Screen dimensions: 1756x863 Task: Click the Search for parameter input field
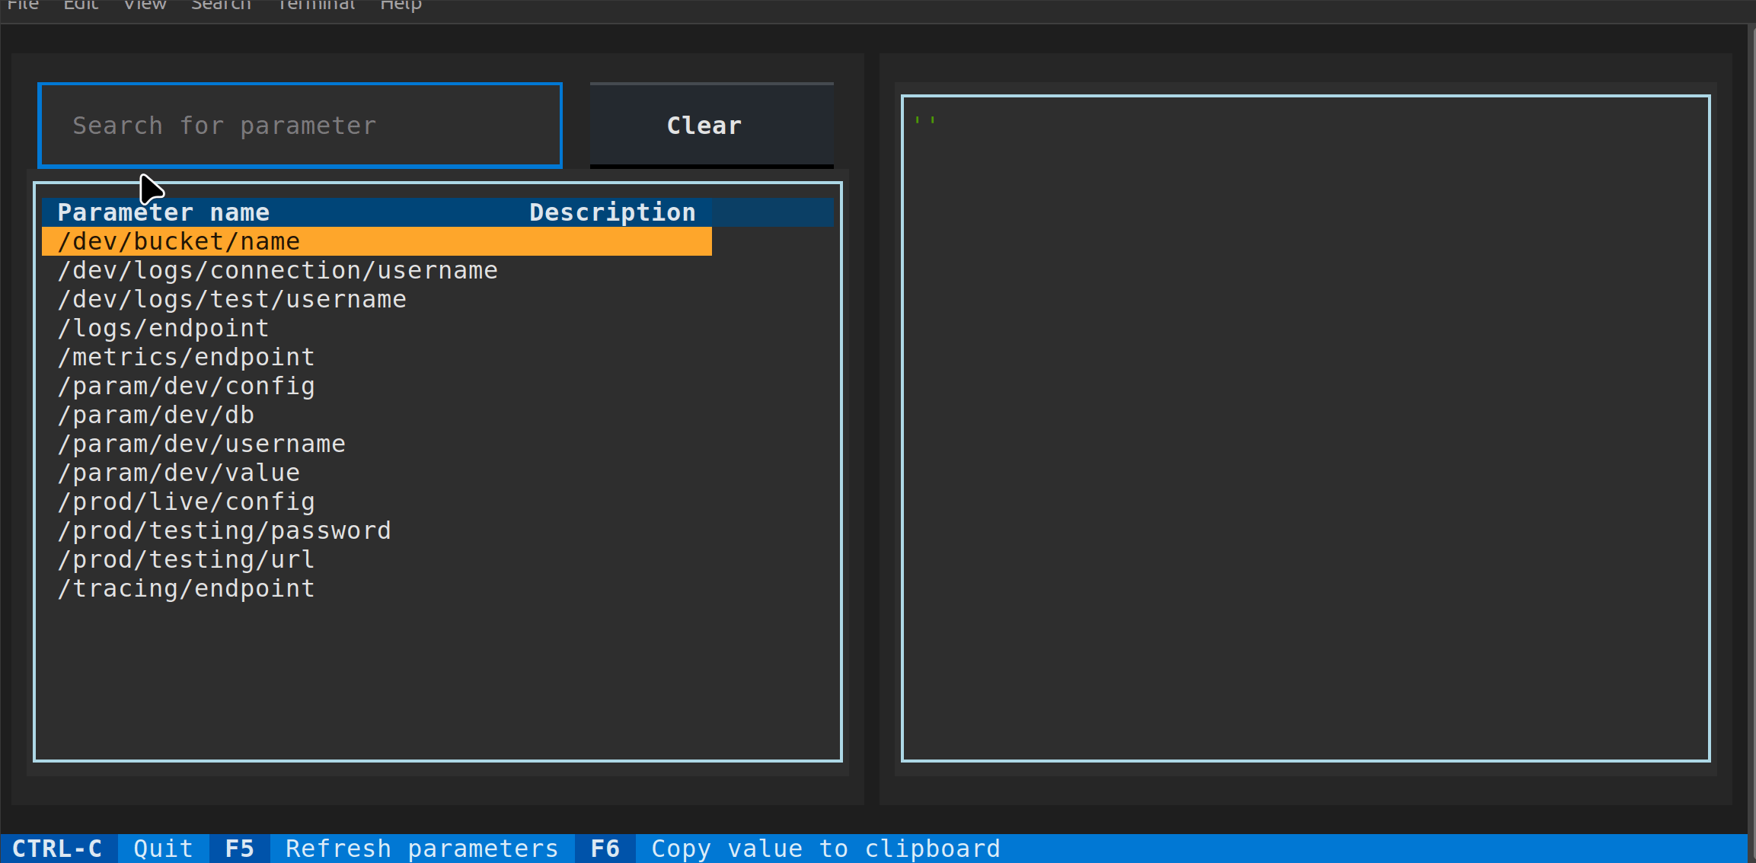coord(300,126)
